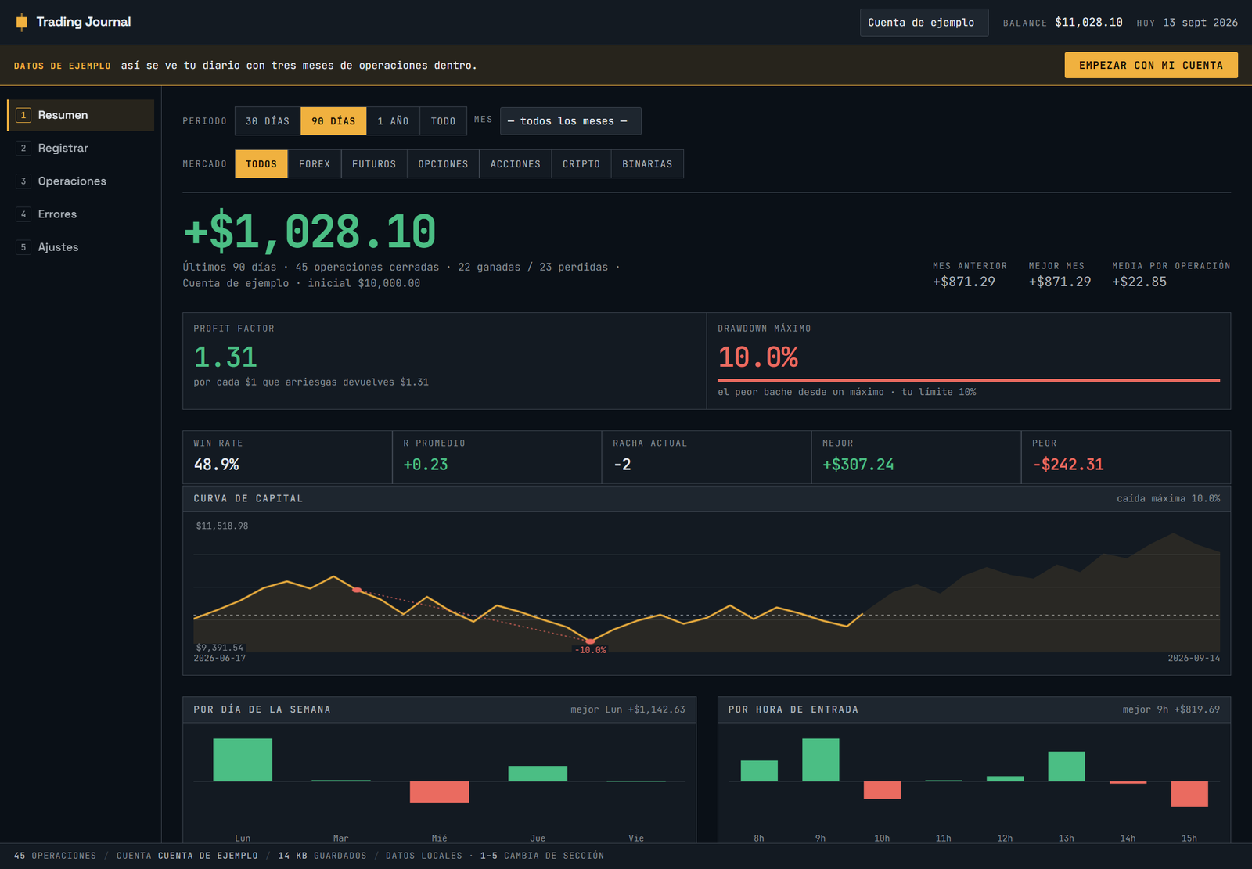This screenshot has width=1252, height=869.
Task: Click the 15h red bar in hour chart
Action: pyautogui.click(x=1189, y=794)
